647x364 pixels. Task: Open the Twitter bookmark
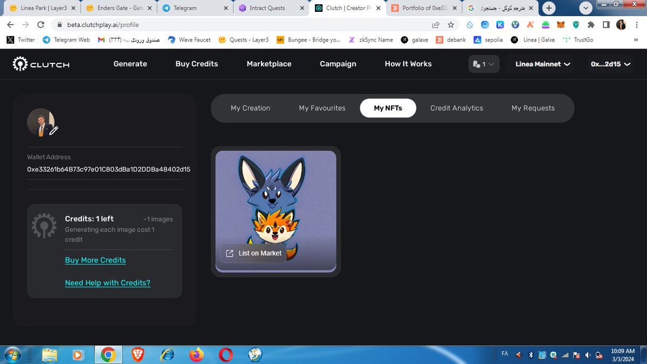pyautogui.click(x=21, y=39)
